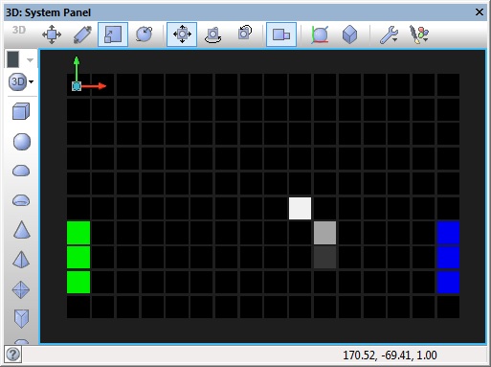Select the dark gray grid cell

pos(324,258)
